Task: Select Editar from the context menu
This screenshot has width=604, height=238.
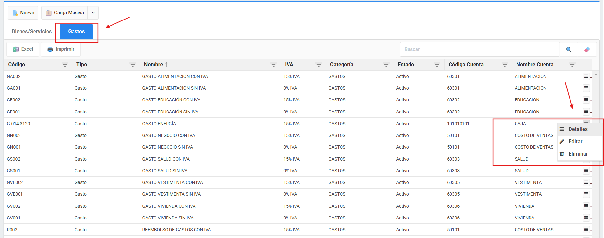Action: click(575, 142)
